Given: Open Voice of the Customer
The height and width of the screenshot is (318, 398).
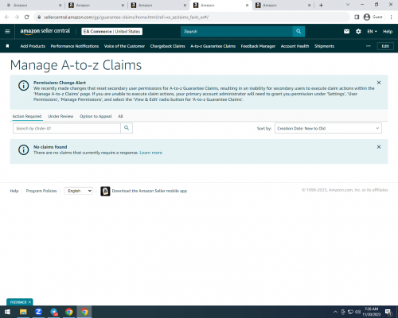Looking at the screenshot, I should (x=124, y=46).
